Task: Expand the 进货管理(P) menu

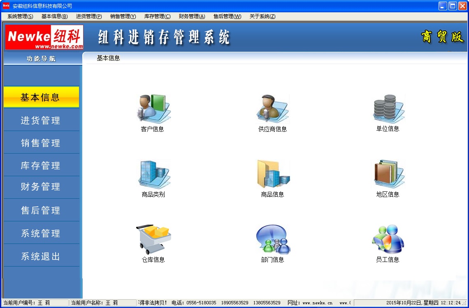Action: [89, 16]
